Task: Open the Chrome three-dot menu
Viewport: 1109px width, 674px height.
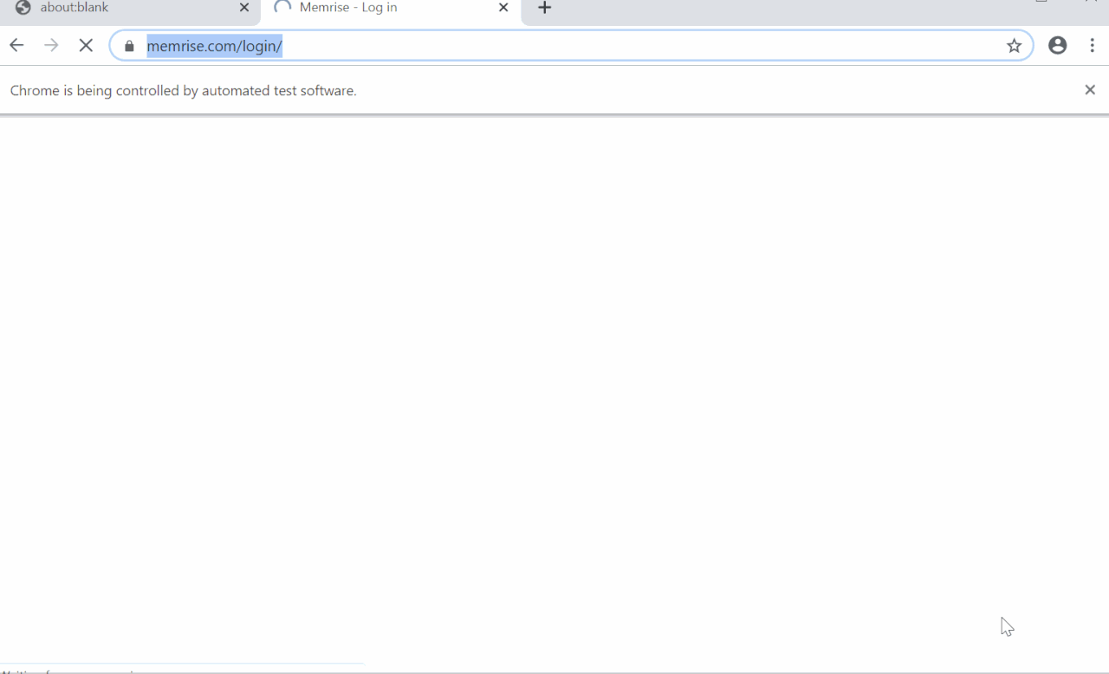Action: (1092, 46)
